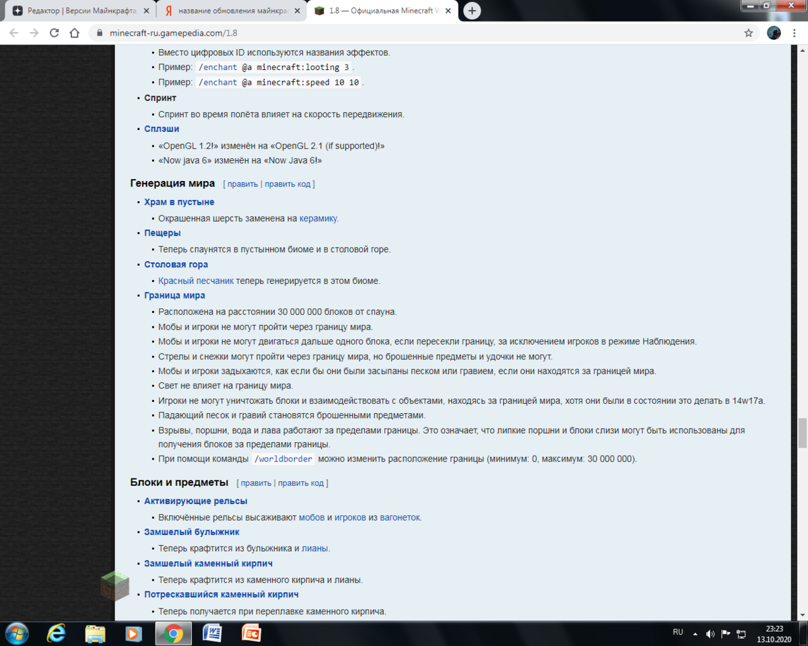The height and width of the screenshot is (646, 808).
Task: Open the Action Center flag icon
Action: pyautogui.click(x=726, y=633)
